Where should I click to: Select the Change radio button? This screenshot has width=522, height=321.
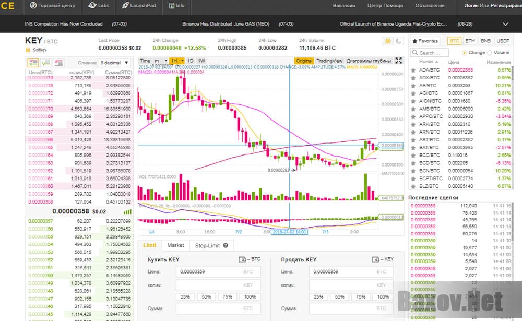[464, 53]
